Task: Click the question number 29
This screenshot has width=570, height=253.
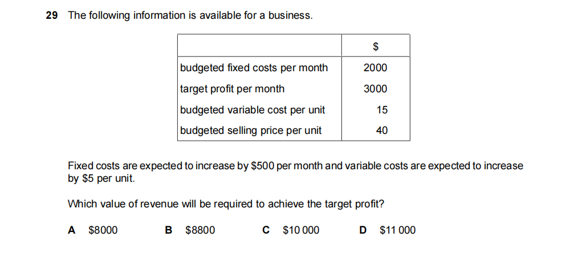Action: tap(51, 16)
